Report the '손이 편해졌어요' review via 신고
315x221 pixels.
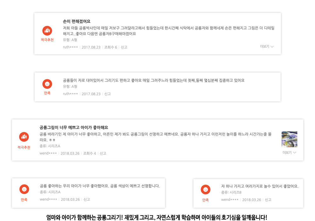[x=124, y=47]
